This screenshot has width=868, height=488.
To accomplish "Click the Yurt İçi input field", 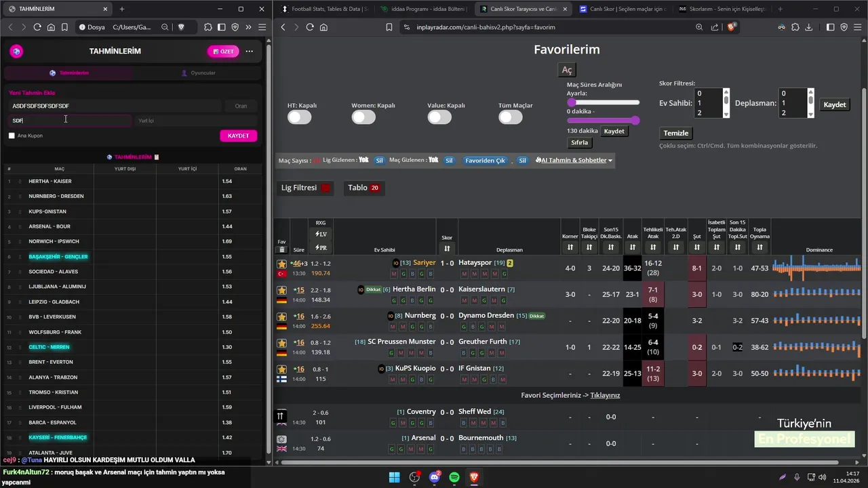I will [x=195, y=121].
